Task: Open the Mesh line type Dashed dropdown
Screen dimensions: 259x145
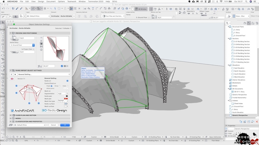Action: [x=63, y=101]
